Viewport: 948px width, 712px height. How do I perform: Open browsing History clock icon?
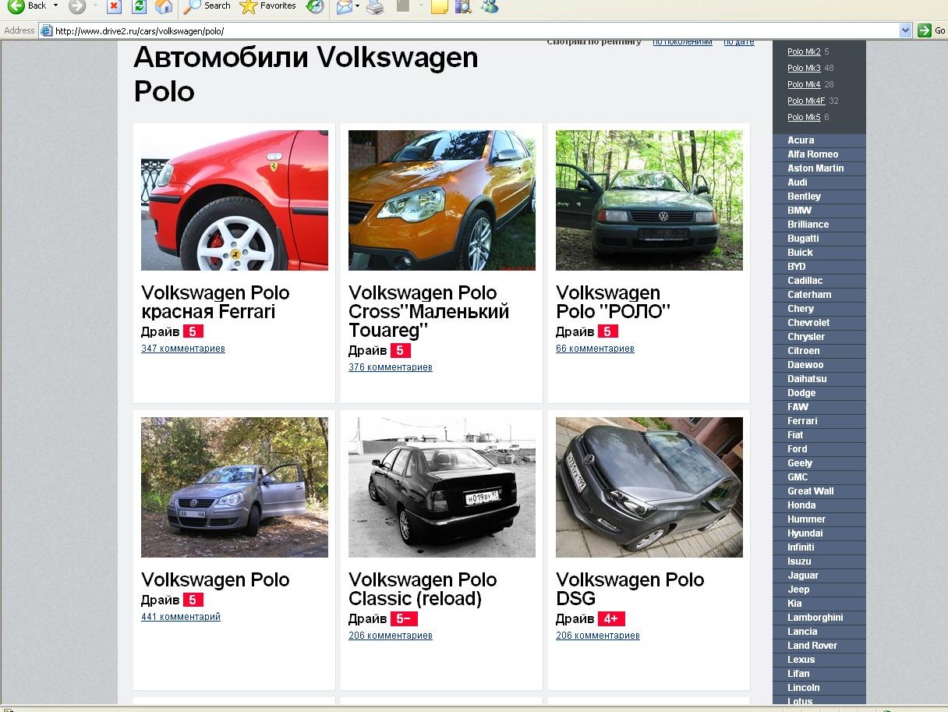tap(314, 6)
